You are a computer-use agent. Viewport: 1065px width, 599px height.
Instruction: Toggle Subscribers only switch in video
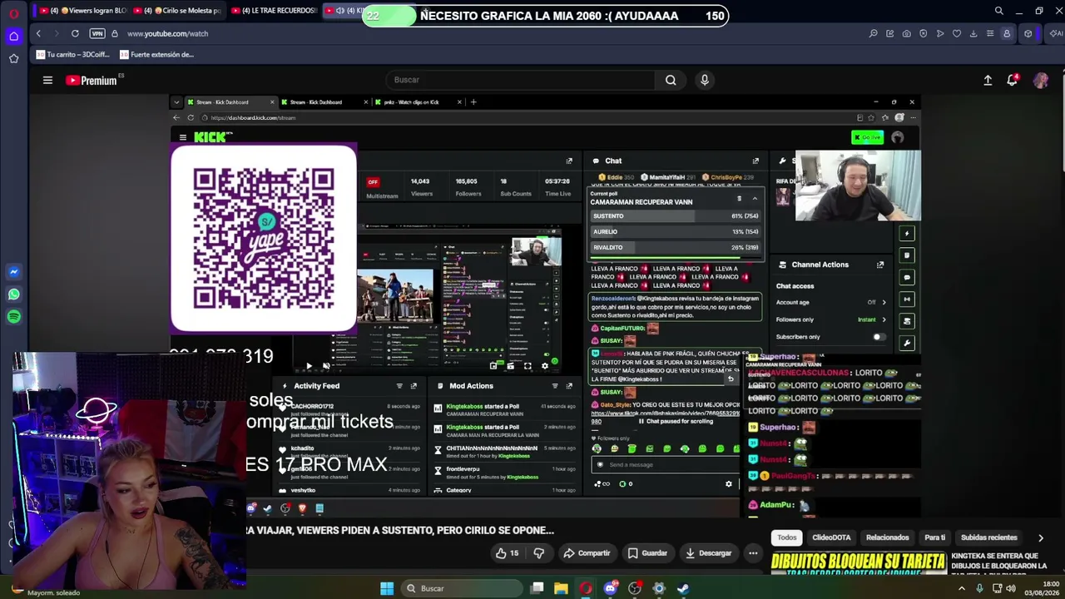[x=878, y=337]
